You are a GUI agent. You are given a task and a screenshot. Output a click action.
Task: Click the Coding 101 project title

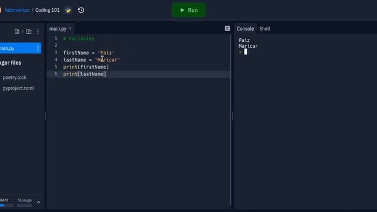(47, 10)
